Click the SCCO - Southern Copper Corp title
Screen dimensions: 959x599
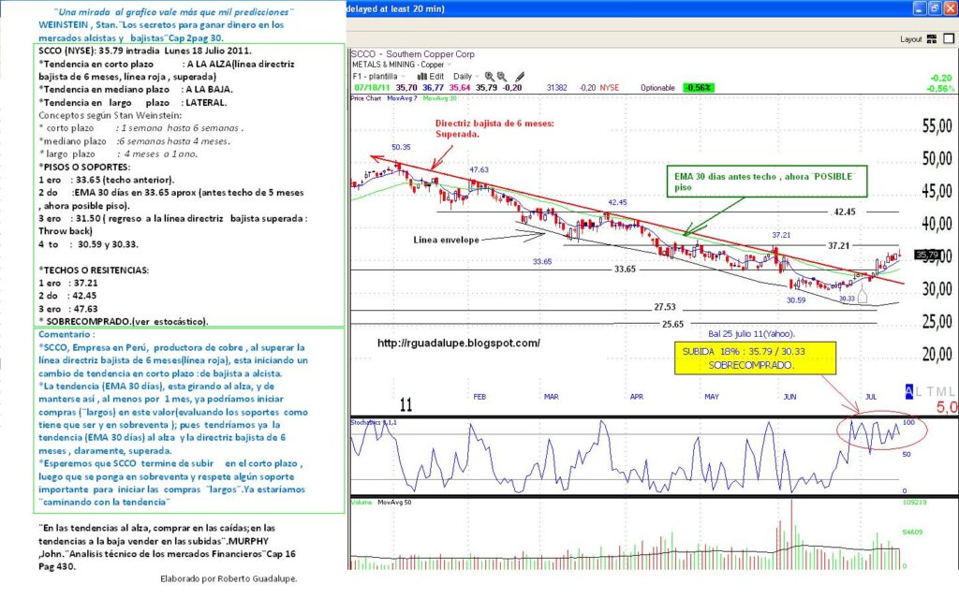coord(413,53)
